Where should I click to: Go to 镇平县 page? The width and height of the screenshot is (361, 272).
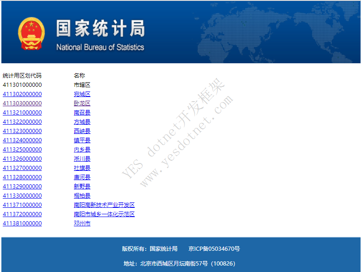[82, 140]
